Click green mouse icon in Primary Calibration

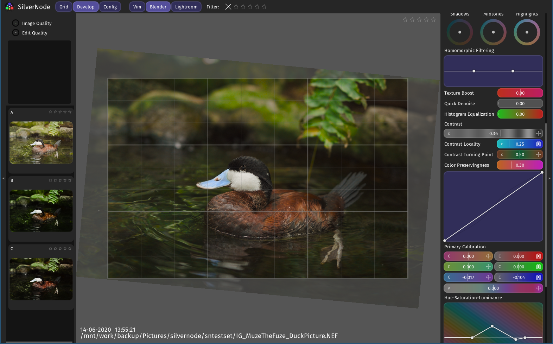[538, 267]
